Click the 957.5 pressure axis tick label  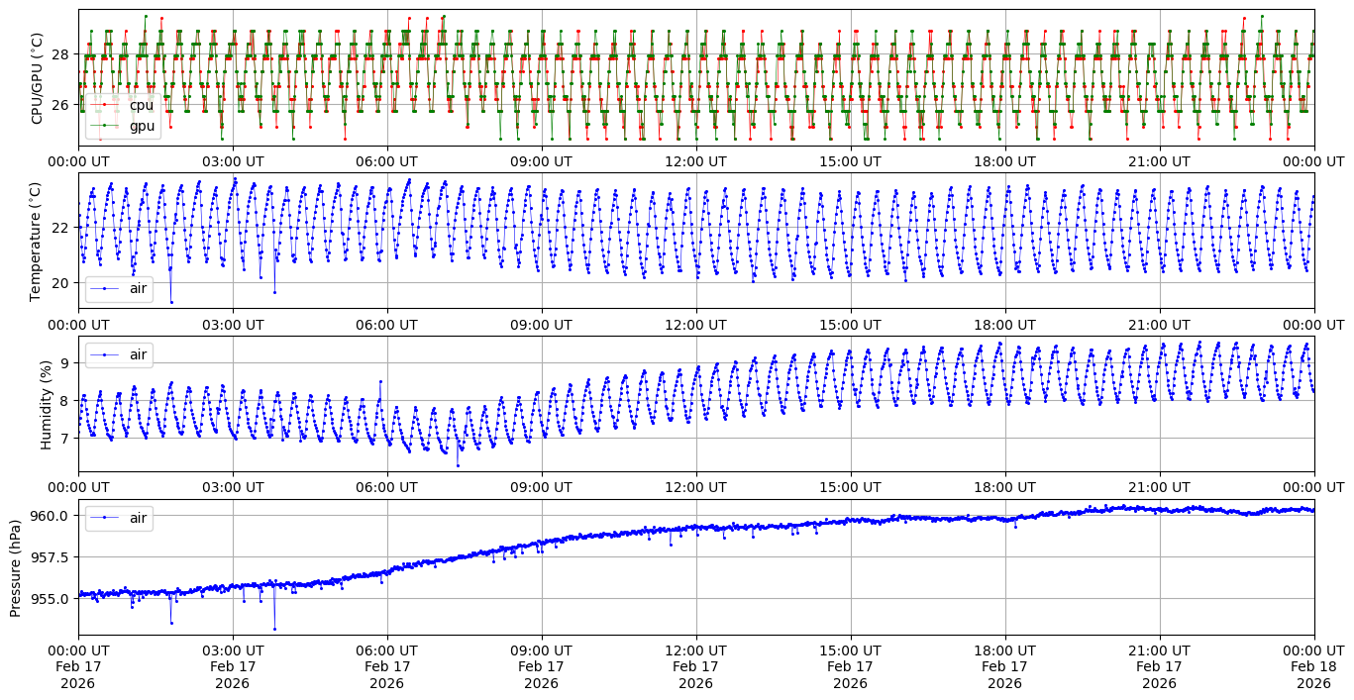click(48, 556)
